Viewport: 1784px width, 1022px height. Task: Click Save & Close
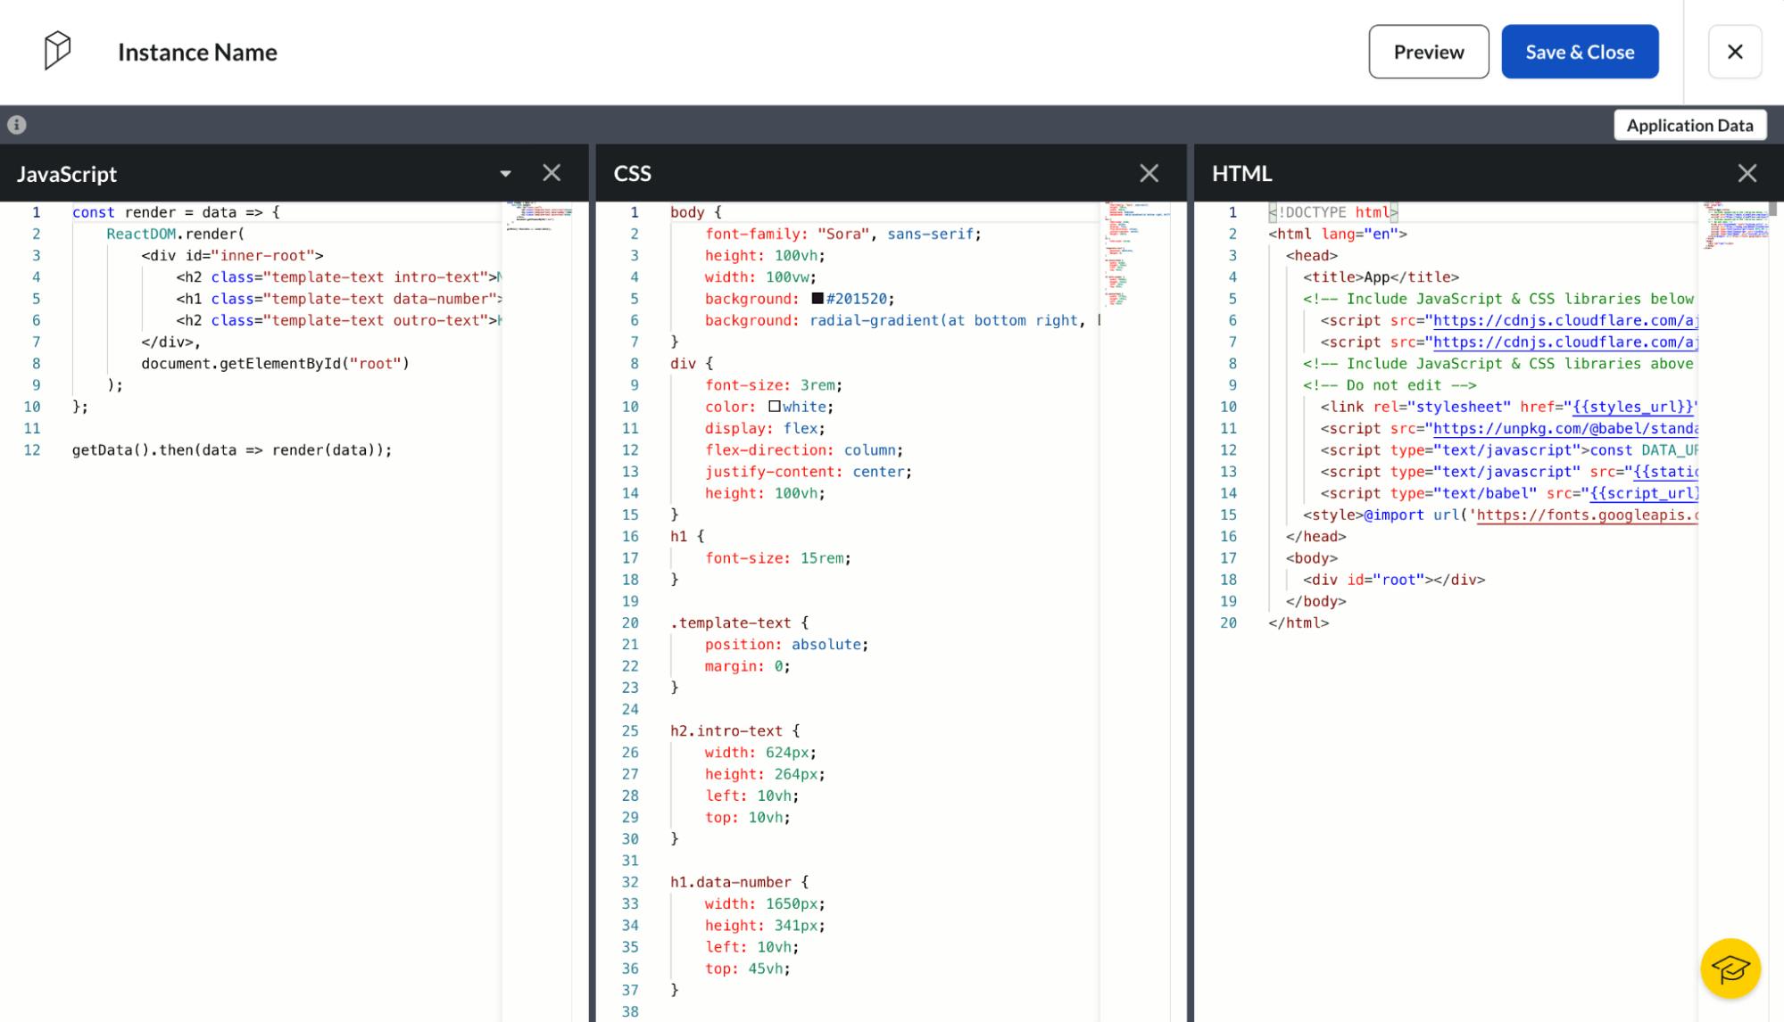click(x=1580, y=52)
